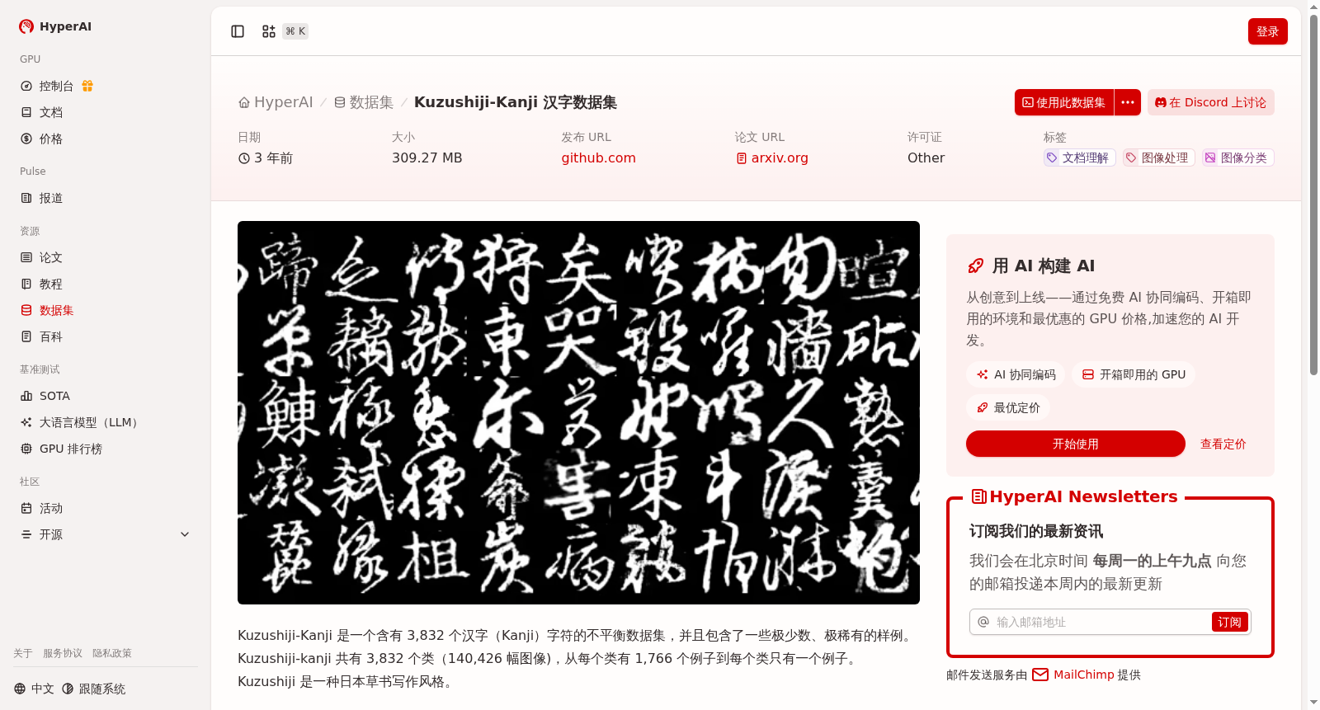Click 使用此数据集 button

1064,102
